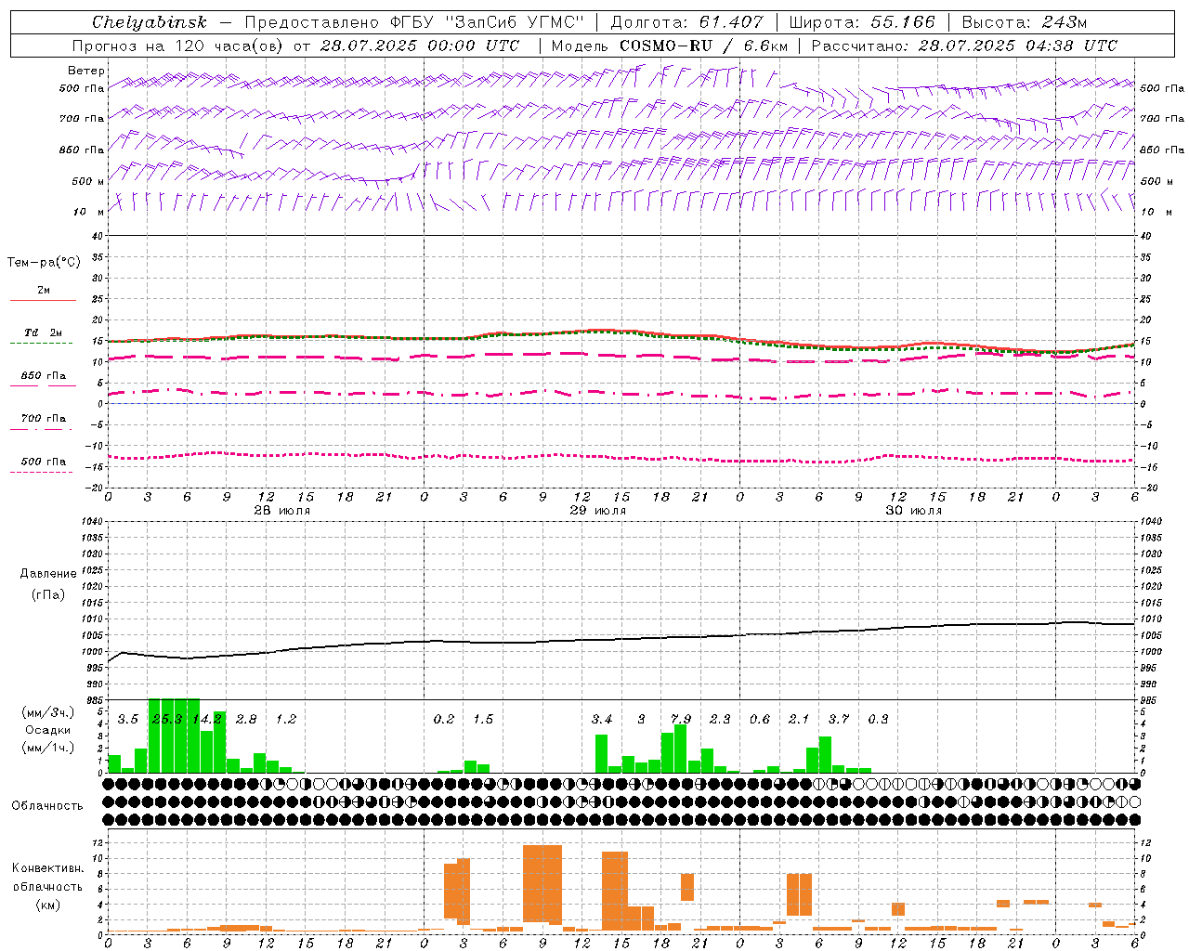1189x951 pixels.
Task: Click the 500 гПа temperature legend entry
Action: click(x=43, y=462)
